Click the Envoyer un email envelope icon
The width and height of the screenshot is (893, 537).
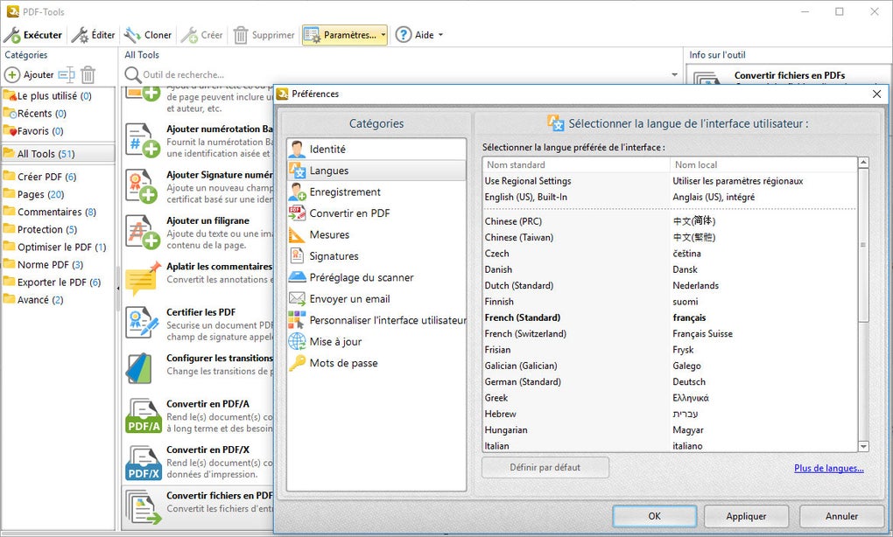(297, 298)
